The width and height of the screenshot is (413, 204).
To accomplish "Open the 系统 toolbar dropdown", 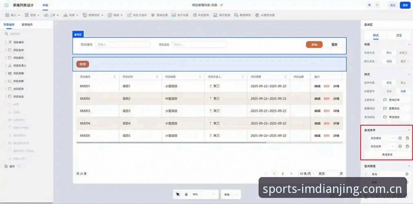I will (71, 15).
